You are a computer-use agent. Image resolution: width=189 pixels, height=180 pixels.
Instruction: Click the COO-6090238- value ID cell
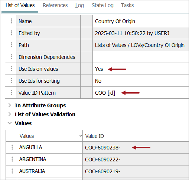point(136,147)
